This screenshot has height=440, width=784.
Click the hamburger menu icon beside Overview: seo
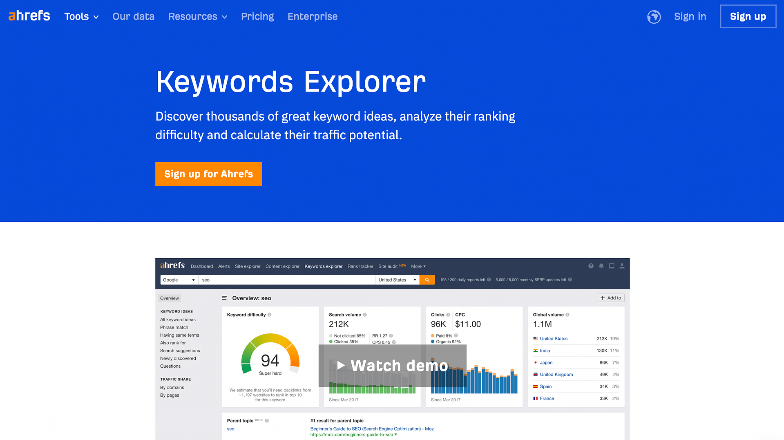click(224, 298)
